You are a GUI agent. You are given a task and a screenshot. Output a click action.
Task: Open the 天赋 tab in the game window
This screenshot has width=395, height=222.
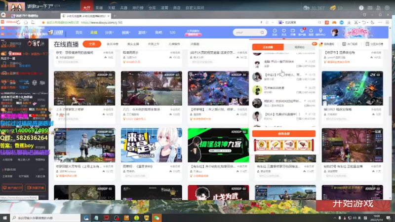coord(112,8)
